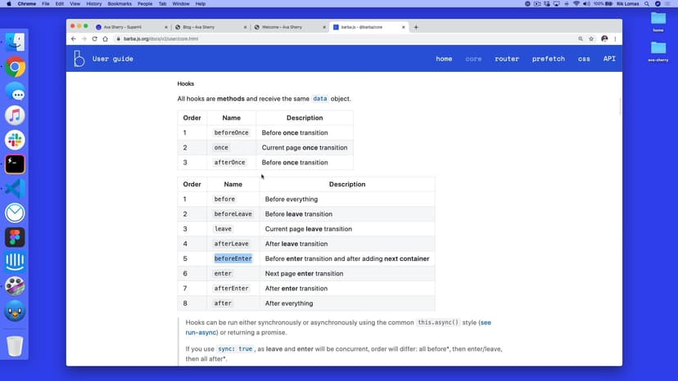Click the home icon in the browser toolbar

pyautogui.click(x=106, y=38)
